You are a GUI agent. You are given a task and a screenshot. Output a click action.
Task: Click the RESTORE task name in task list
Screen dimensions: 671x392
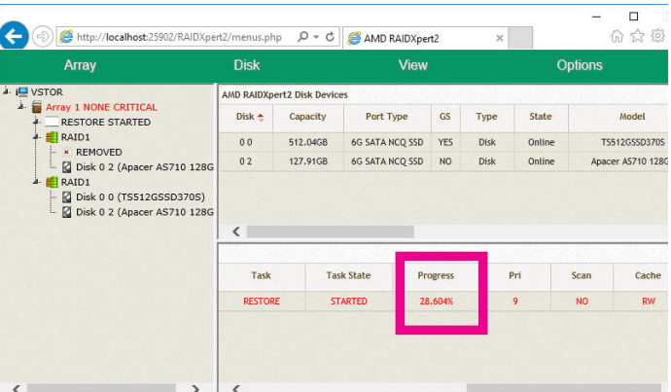pyautogui.click(x=261, y=302)
